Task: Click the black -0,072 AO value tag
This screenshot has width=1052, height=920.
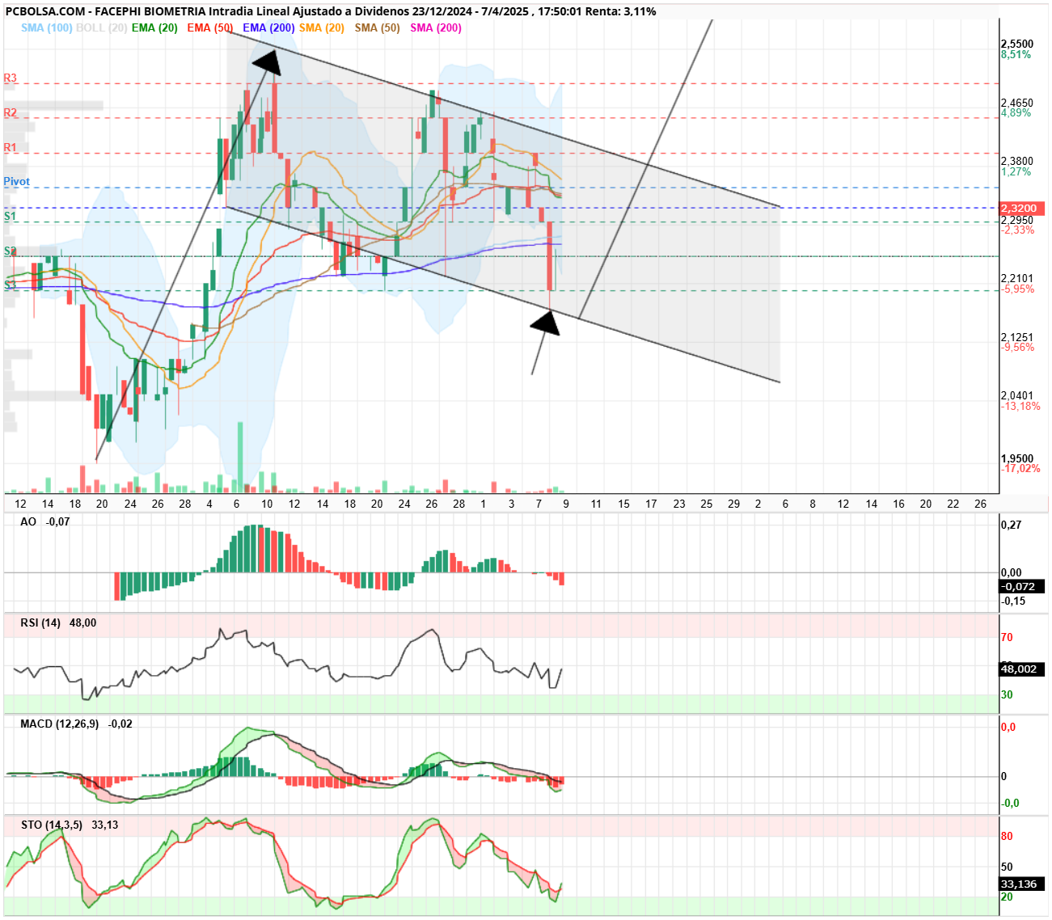Action: 1022,586
